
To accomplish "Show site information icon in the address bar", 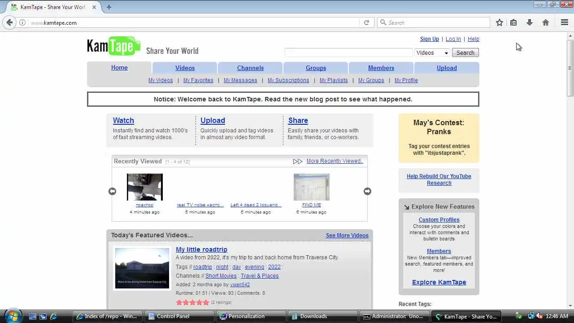I will click(22, 22).
